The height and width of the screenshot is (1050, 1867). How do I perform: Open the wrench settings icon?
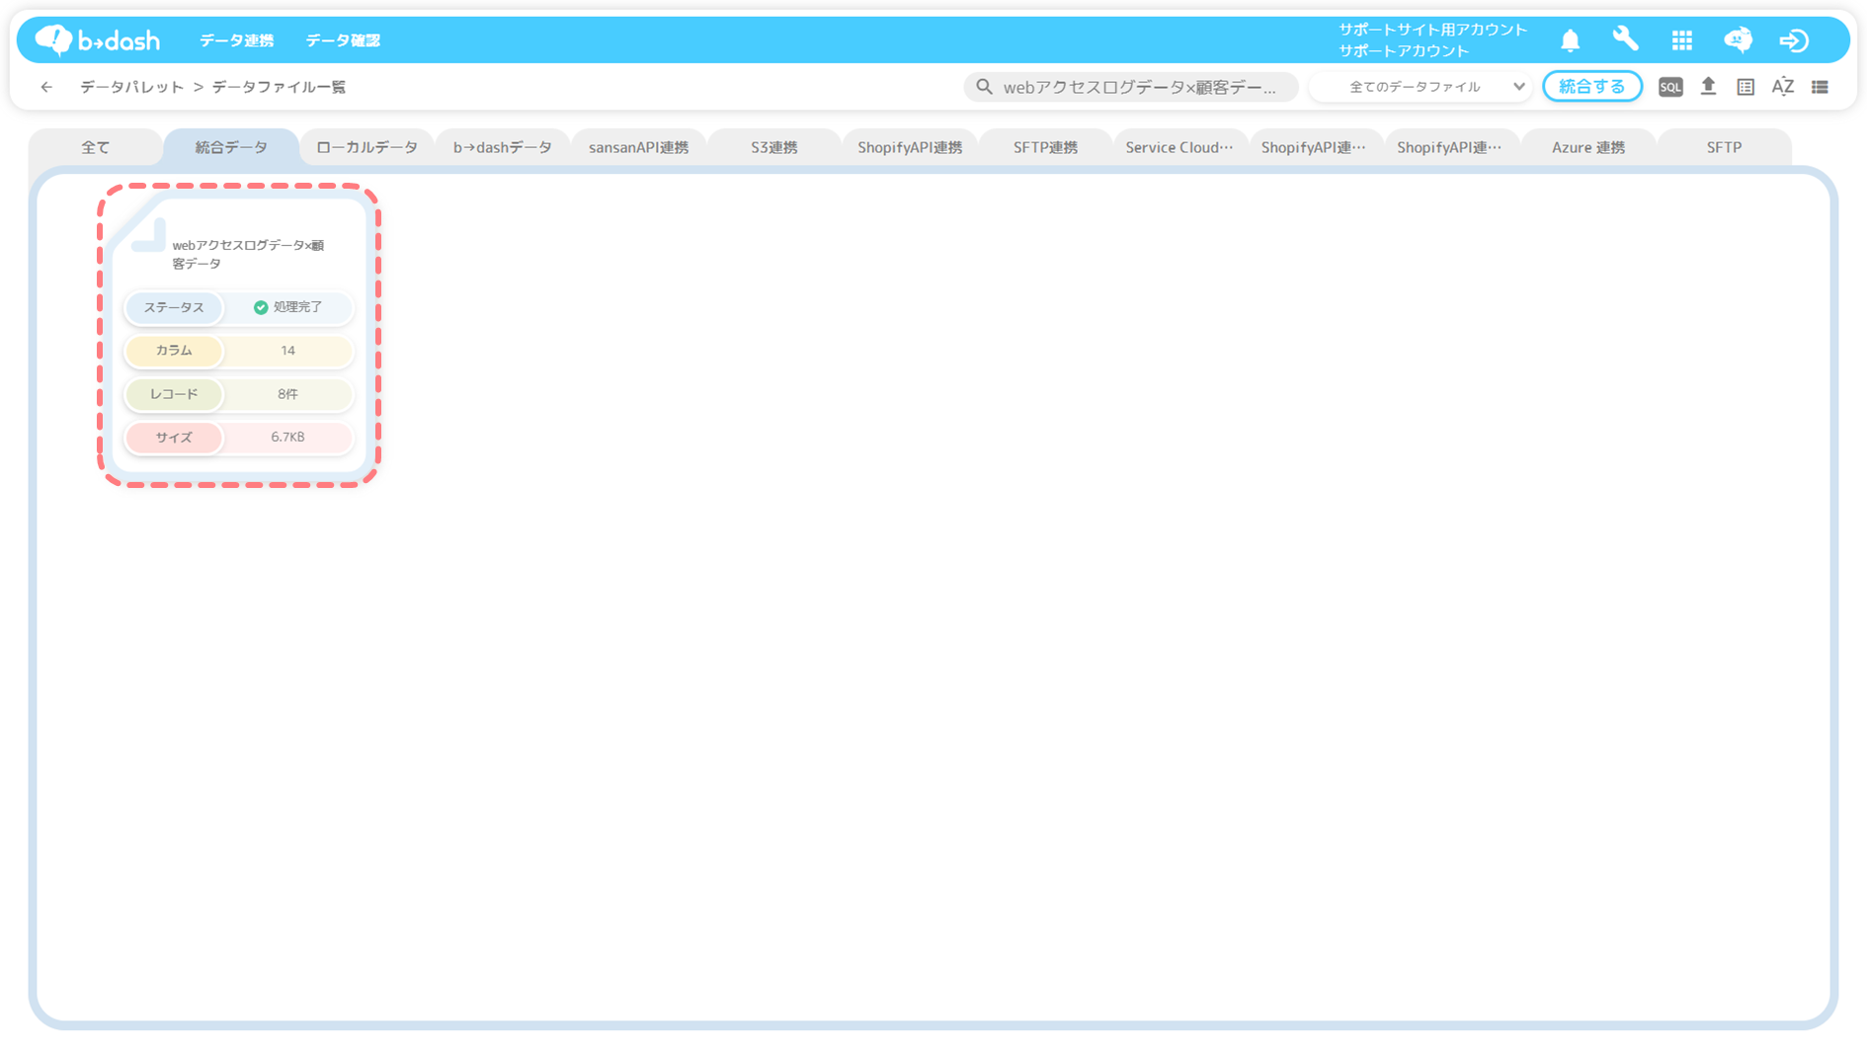click(x=1625, y=40)
